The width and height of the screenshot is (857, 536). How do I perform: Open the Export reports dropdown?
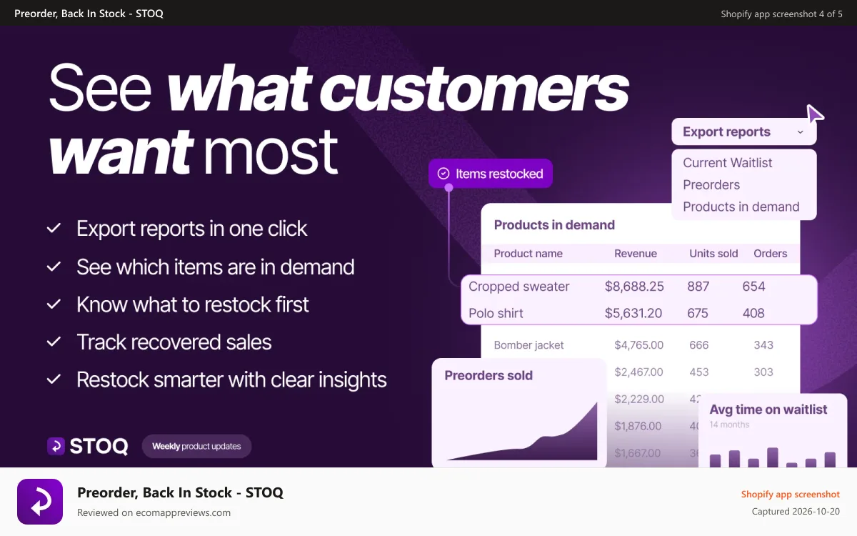[x=743, y=131]
